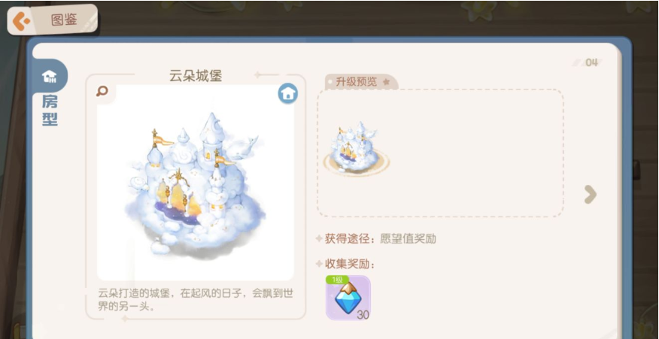659x339 pixels.
Task: Select the small castle thumbnail in upgrade preview
Action: (357, 148)
